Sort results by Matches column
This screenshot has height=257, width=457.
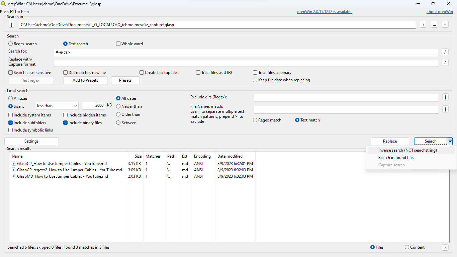(x=154, y=156)
